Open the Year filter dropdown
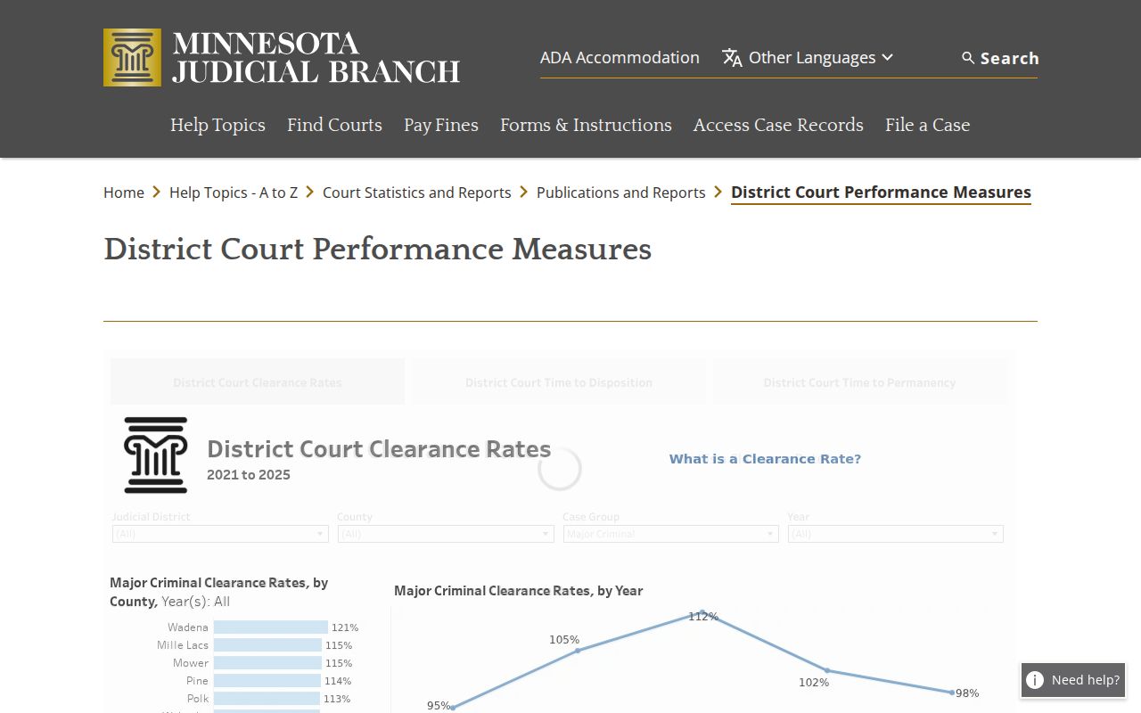This screenshot has width=1141, height=713. point(896,534)
